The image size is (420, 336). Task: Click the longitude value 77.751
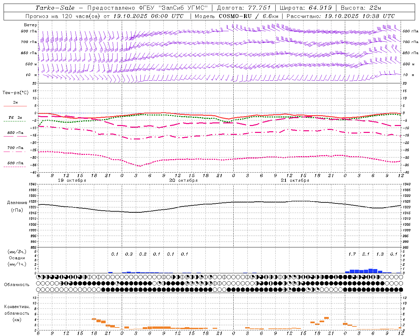(259, 8)
